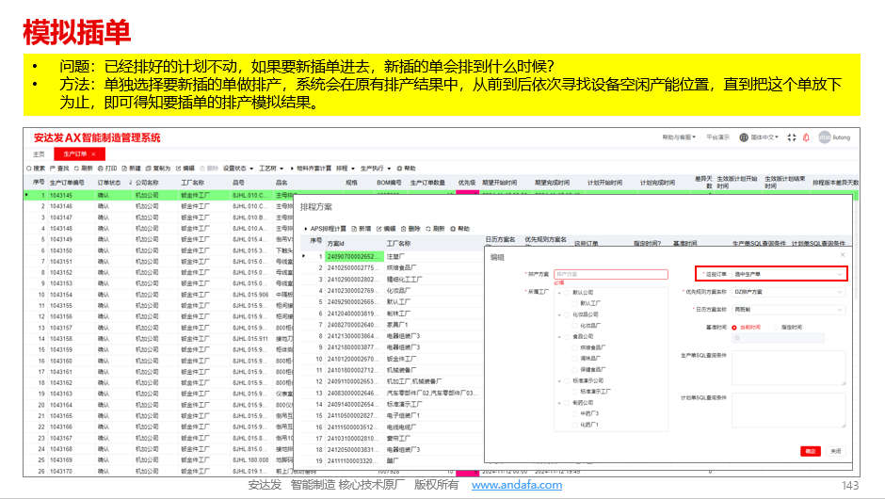Check the 默认工厂 checkbox
Viewport: 885px width, 499px height.
pyautogui.click(x=574, y=303)
